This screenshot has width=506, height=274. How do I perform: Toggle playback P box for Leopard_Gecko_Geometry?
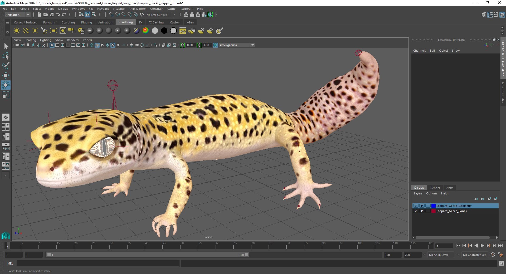coord(422,206)
